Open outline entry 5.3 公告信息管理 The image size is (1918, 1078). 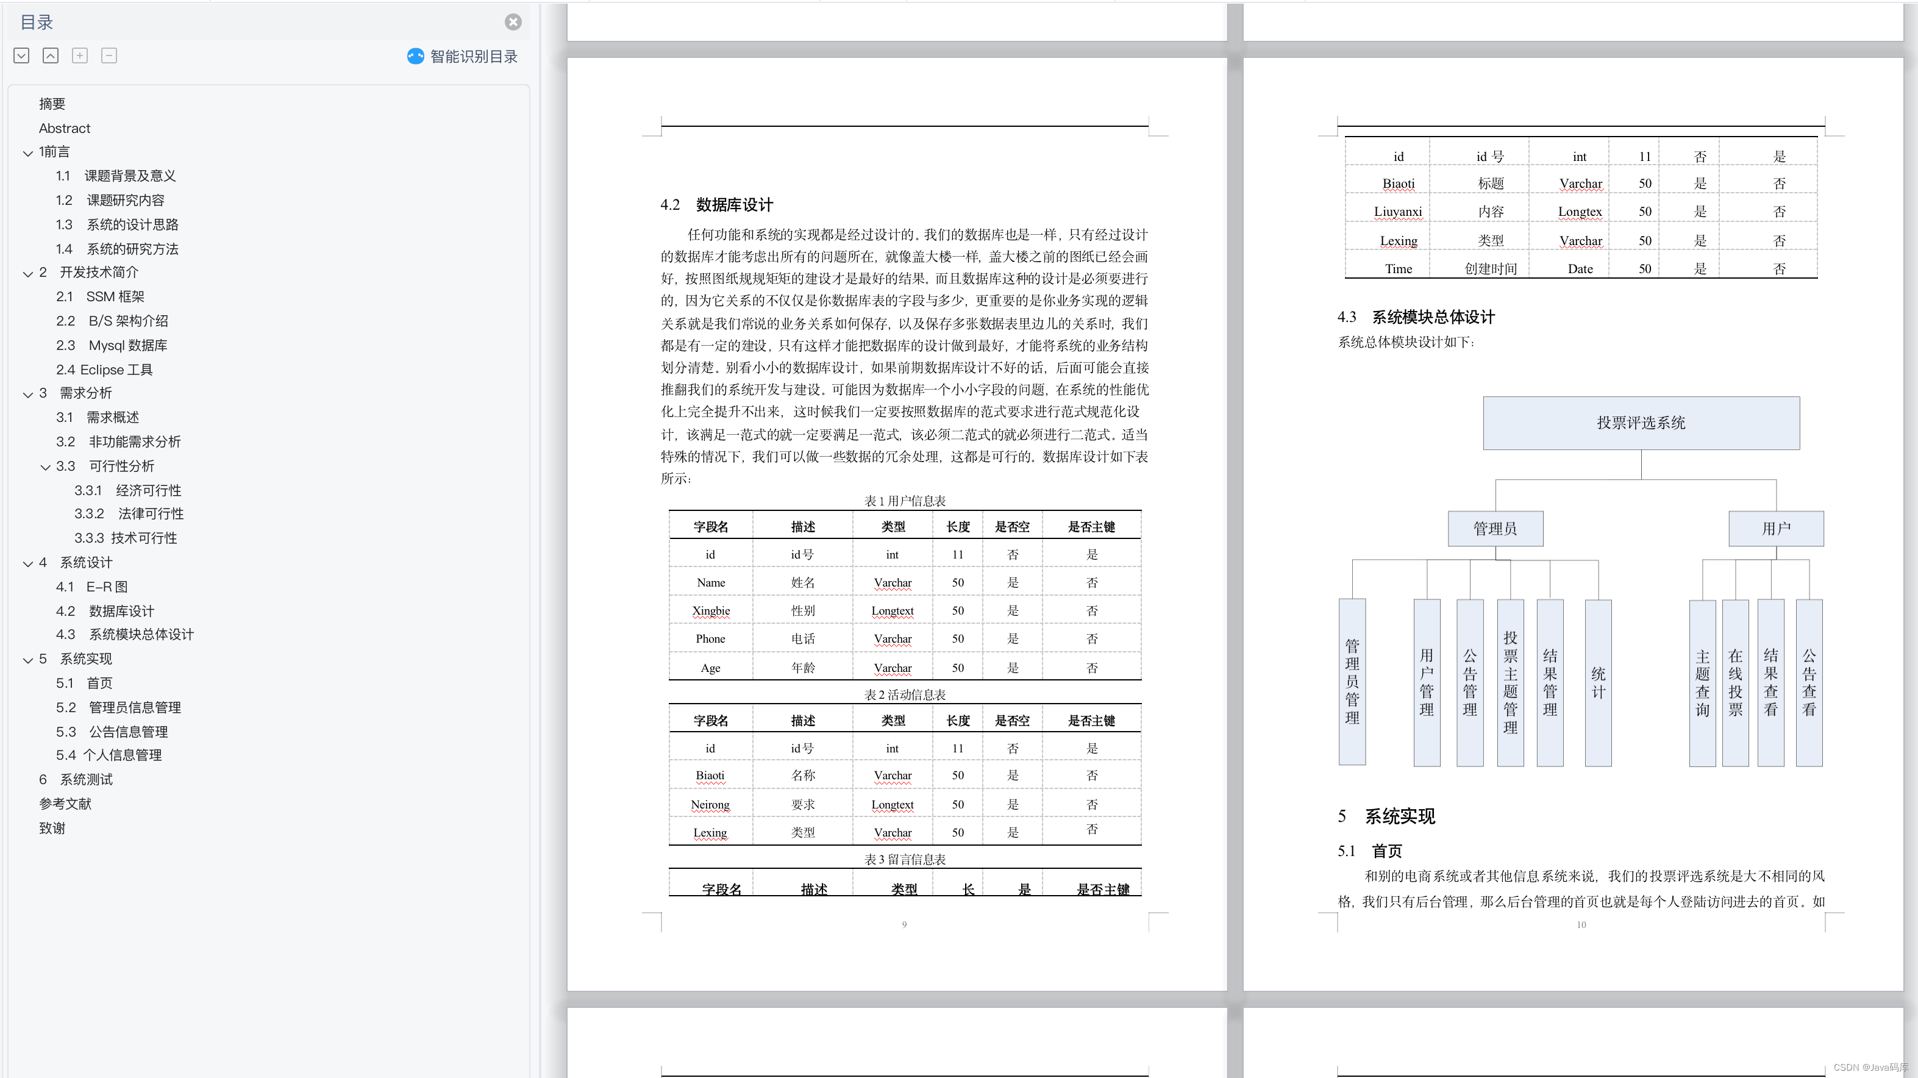tap(112, 732)
